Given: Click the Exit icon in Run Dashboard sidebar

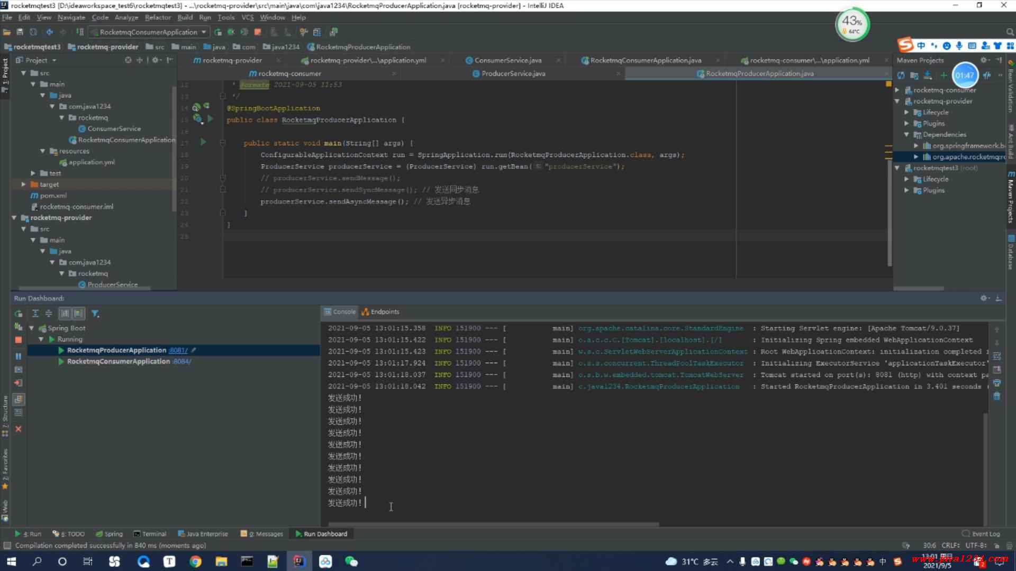Looking at the screenshot, I should pyautogui.click(x=19, y=383).
